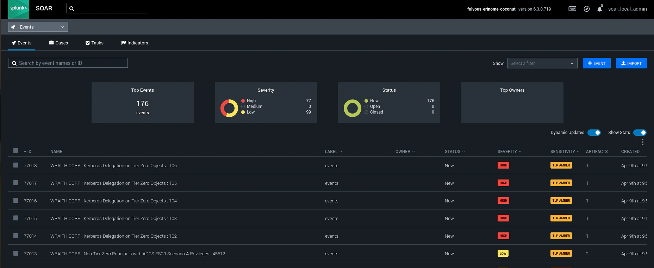Select the Closed status legend entry

point(374,112)
